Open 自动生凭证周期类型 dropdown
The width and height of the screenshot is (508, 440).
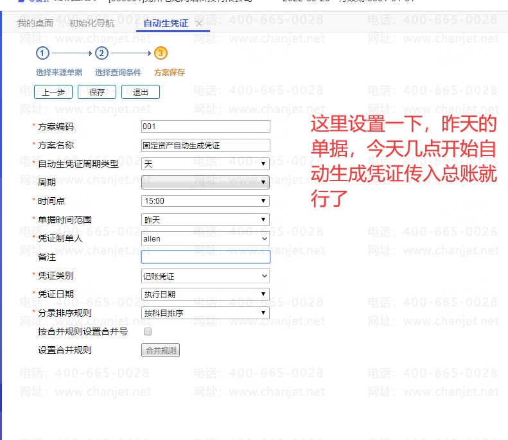tap(205, 164)
